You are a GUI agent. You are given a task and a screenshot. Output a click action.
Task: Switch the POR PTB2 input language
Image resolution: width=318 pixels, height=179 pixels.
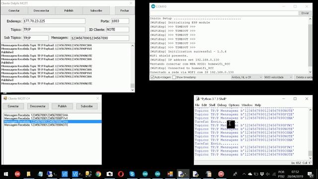[x=281, y=174]
